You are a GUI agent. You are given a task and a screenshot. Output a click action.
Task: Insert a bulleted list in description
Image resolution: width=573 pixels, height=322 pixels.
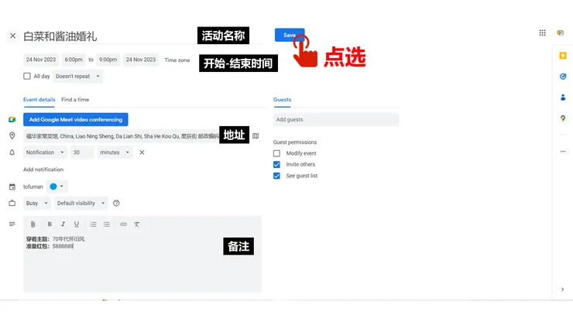pyautogui.click(x=106, y=224)
